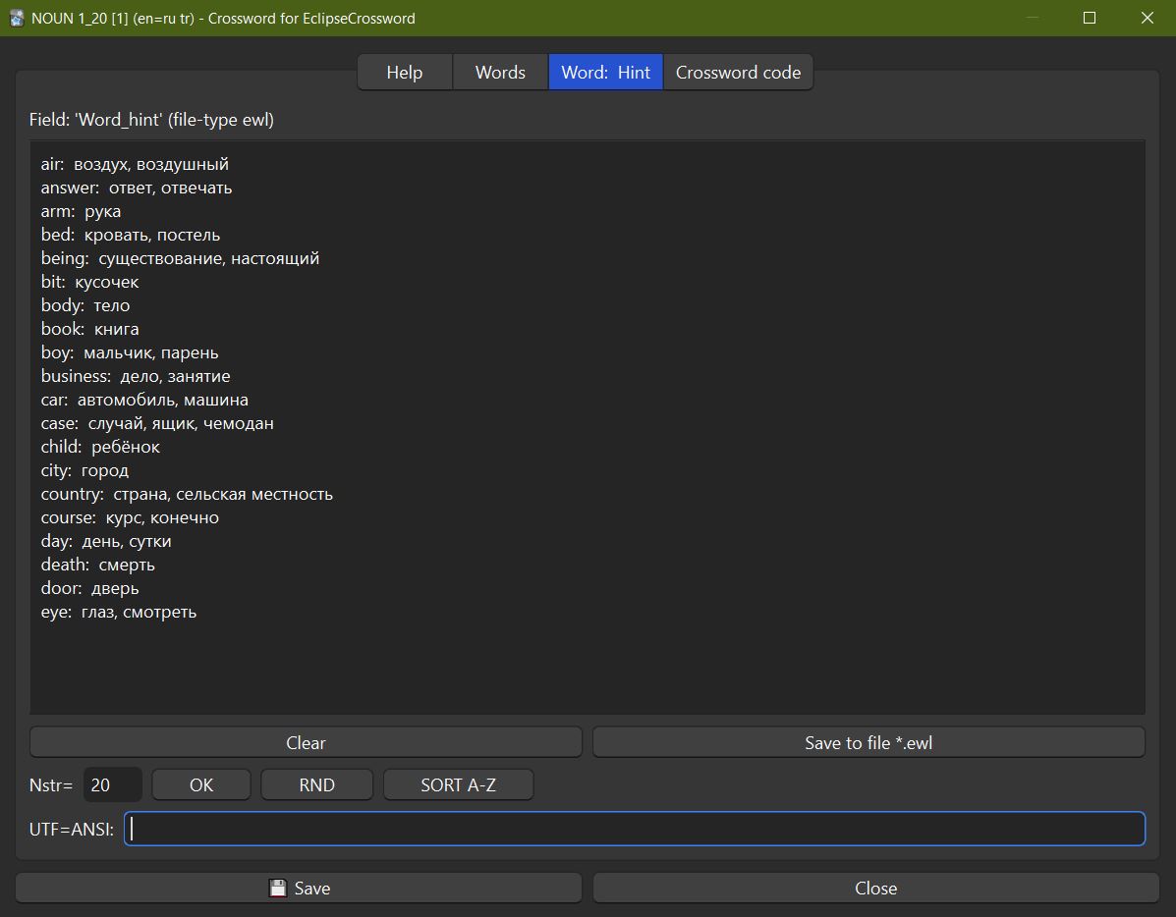Open the Crossword code tab
Viewport: 1176px width, 917px height.
738,73
